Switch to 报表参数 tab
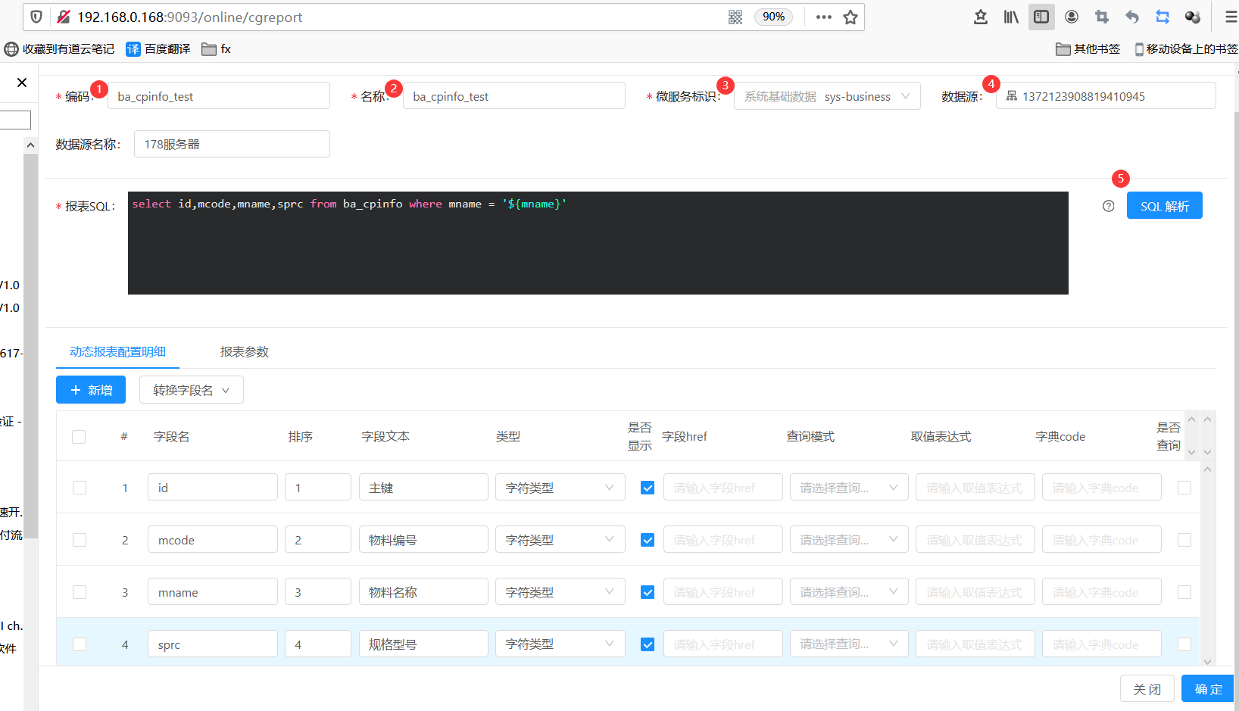1239x711 pixels. click(x=245, y=351)
